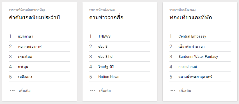
Task: Click the three-dots icon under คำค้นยอดนิยมประจำปี
Action: (x=12, y=91)
